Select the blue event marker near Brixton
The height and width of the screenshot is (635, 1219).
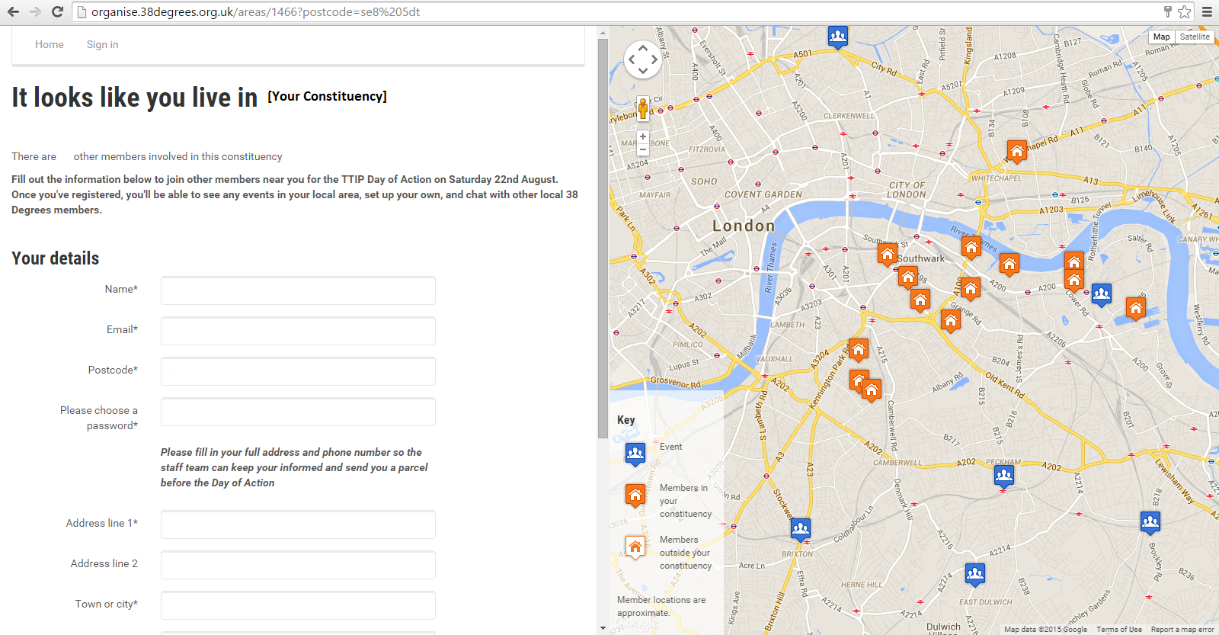pos(800,528)
